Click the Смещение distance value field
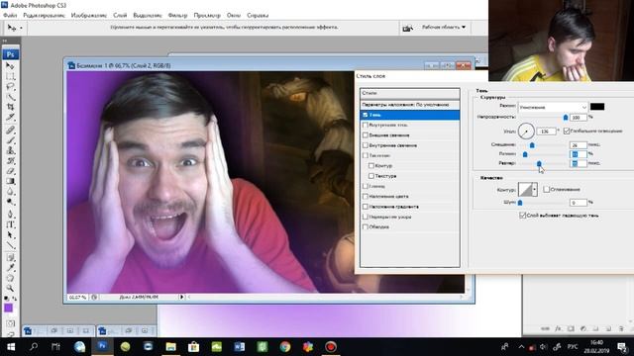 tap(579, 144)
